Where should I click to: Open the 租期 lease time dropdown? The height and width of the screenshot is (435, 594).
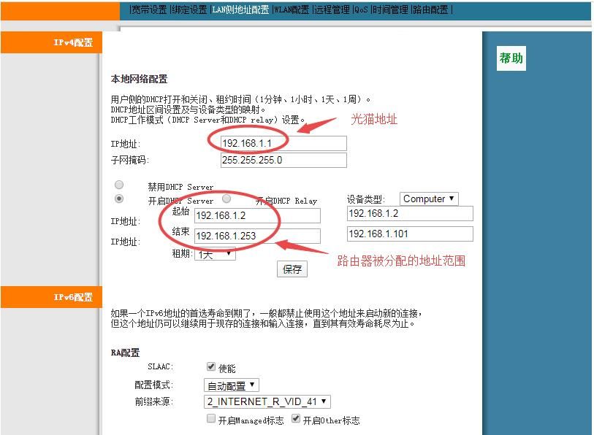pos(215,254)
